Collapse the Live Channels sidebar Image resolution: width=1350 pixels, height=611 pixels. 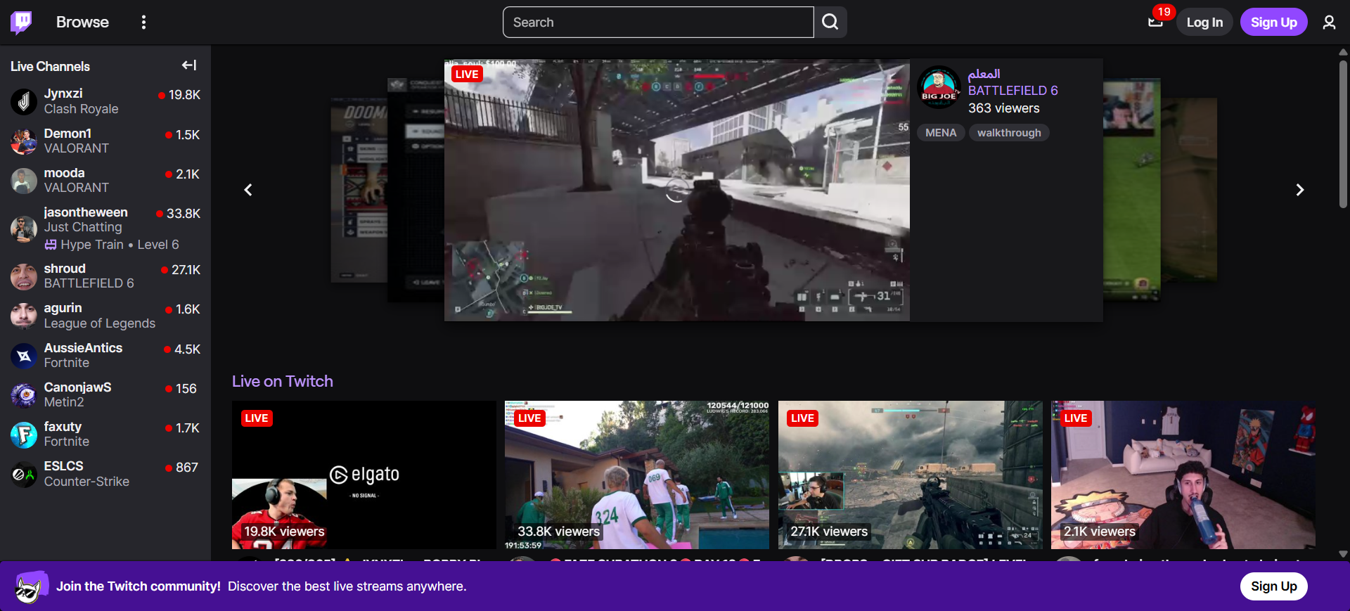[189, 65]
